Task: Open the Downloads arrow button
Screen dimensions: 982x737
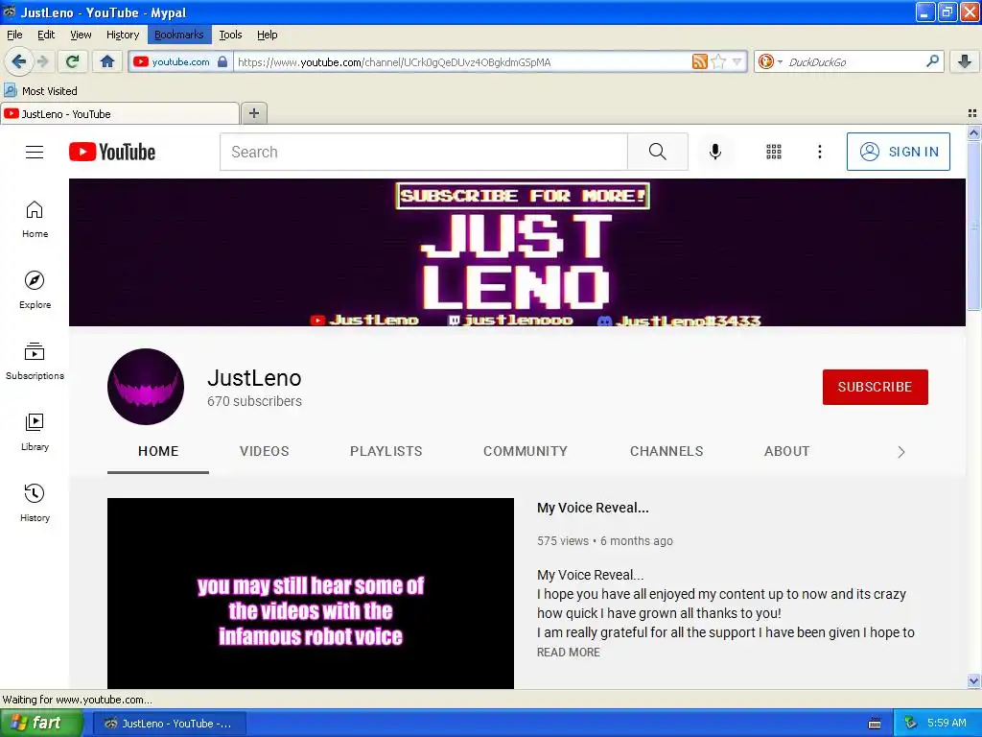Action: 965,61
